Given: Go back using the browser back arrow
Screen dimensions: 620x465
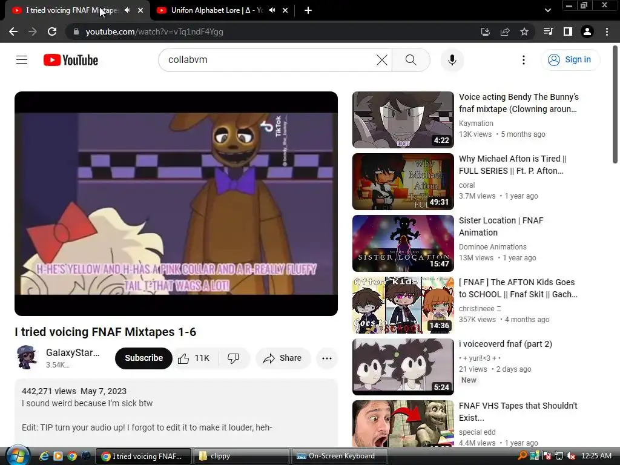Looking at the screenshot, I should 13,31.
